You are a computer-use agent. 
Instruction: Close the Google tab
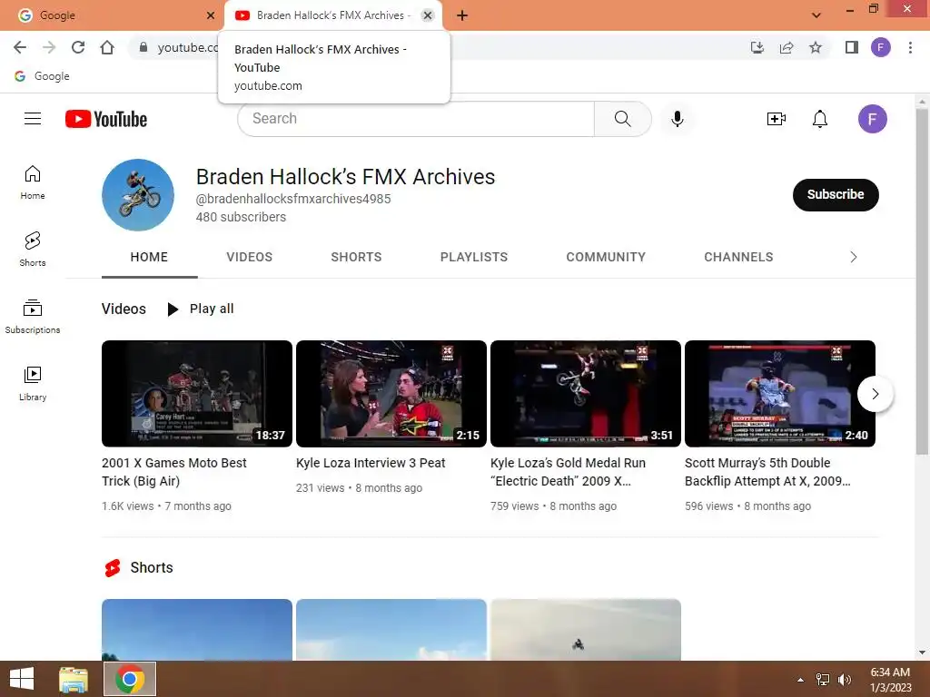click(211, 15)
